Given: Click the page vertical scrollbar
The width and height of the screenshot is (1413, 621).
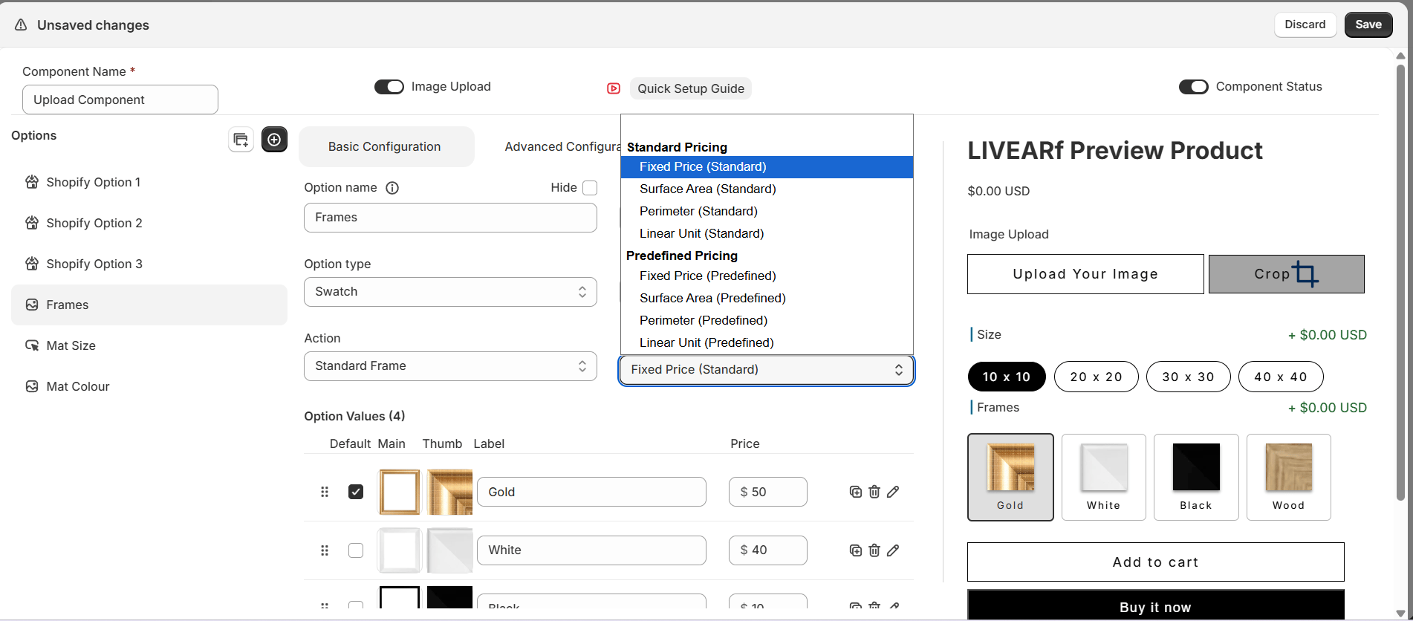Looking at the screenshot, I should 1400,282.
